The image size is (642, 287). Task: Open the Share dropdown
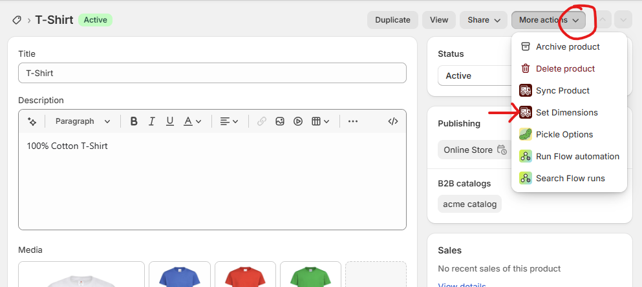pyautogui.click(x=484, y=20)
